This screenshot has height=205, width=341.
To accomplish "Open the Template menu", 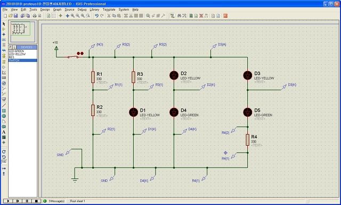I will pos(109,10).
